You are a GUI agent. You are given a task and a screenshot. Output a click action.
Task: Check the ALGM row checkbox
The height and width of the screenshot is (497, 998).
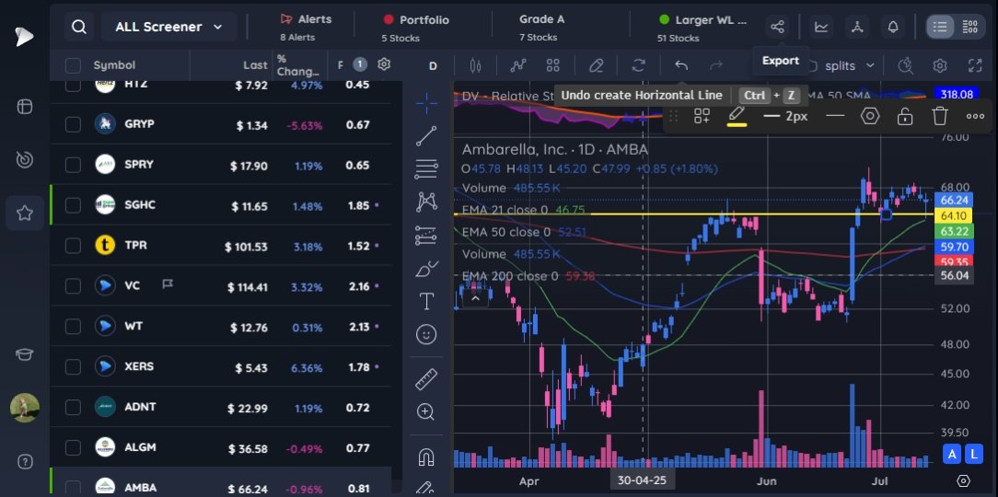(x=74, y=448)
